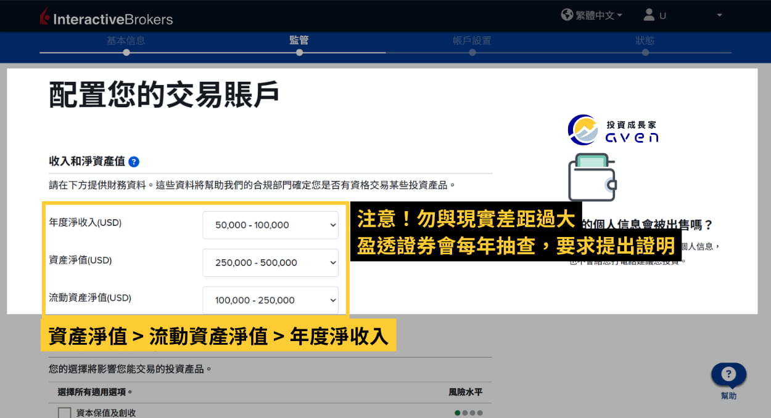Click the 選擇所有適用選項 text
This screenshot has height=418, width=771.
(95, 392)
